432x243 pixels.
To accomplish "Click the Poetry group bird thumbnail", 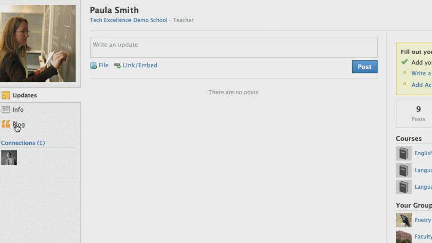I will point(403,220).
